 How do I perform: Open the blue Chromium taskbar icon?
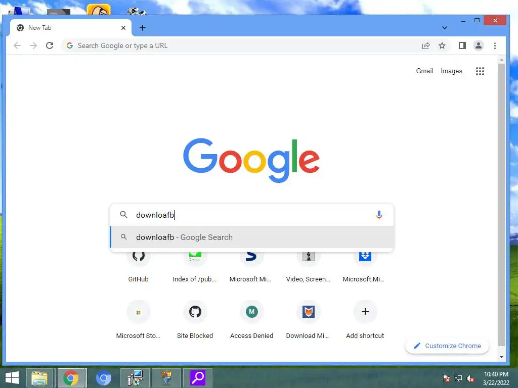point(103,378)
